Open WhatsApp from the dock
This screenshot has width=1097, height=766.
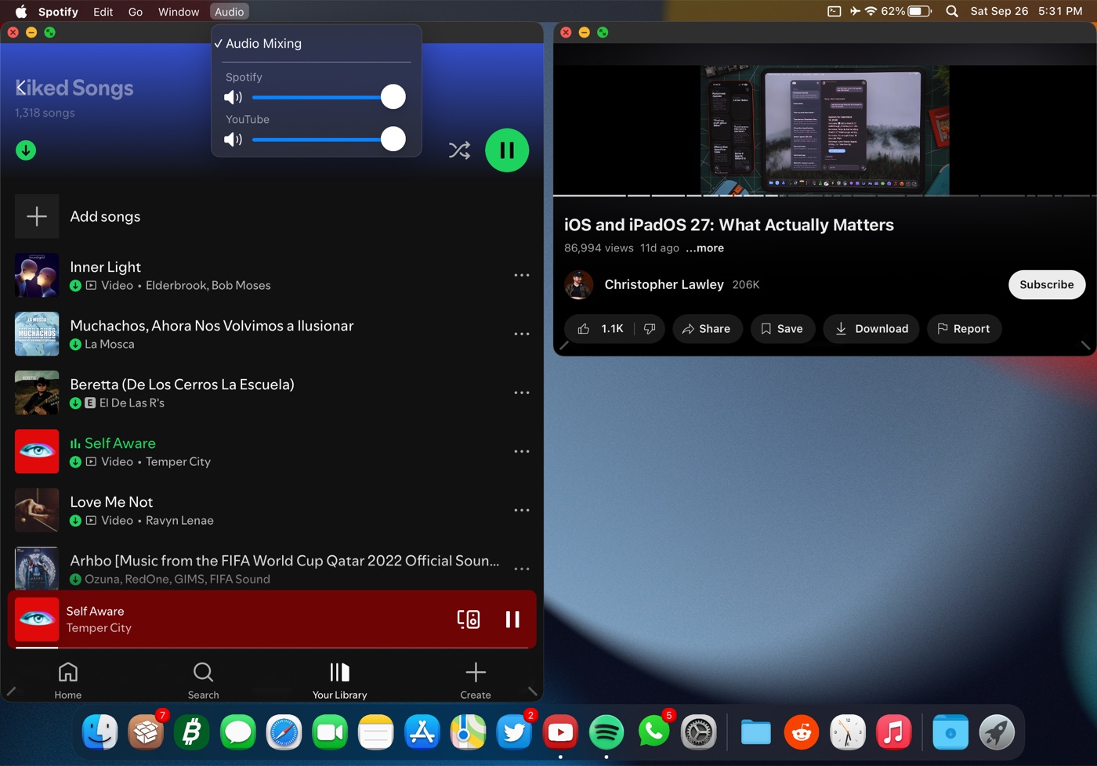pyautogui.click(x=653, y=732)
